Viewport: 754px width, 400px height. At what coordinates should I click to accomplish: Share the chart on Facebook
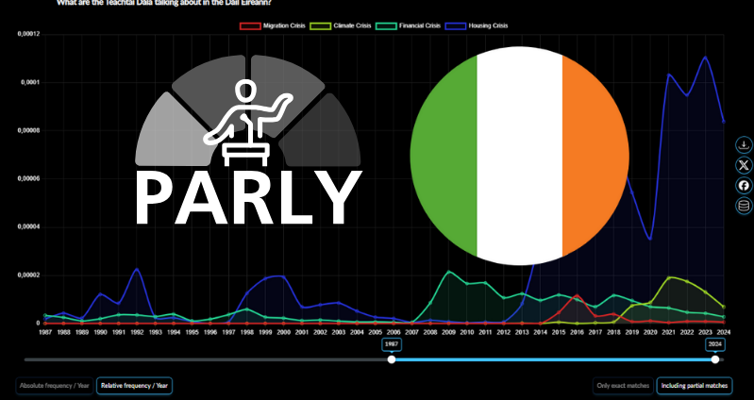tap(744, 185)
